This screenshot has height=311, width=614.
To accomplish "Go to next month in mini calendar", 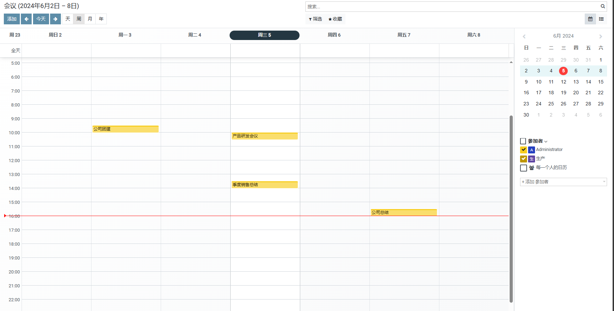I will point(600,36).
